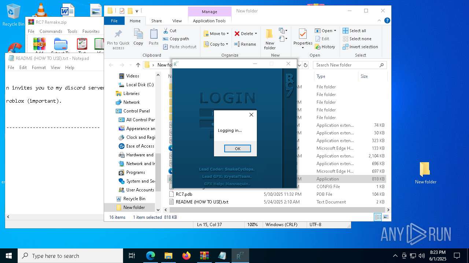Switch to large icons view button
469x263 pixels.
[385, 217]
